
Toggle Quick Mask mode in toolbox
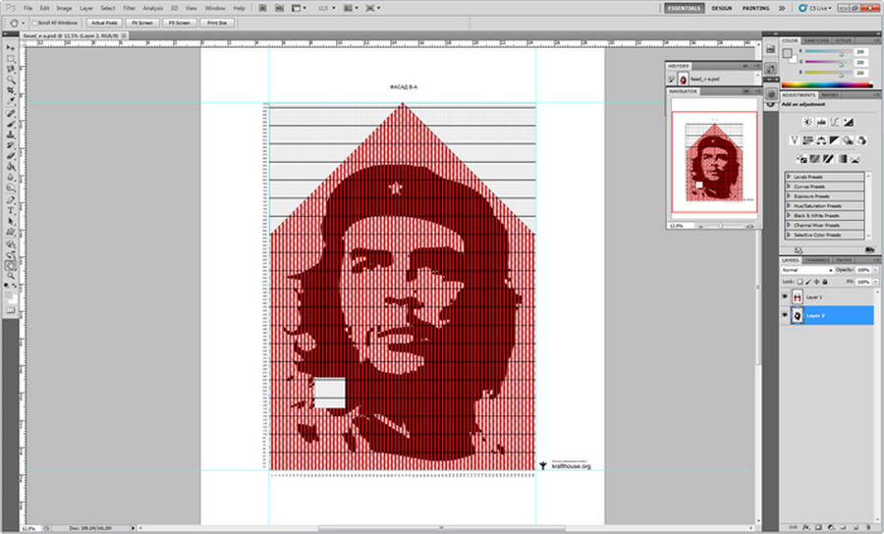coord(11,310)
